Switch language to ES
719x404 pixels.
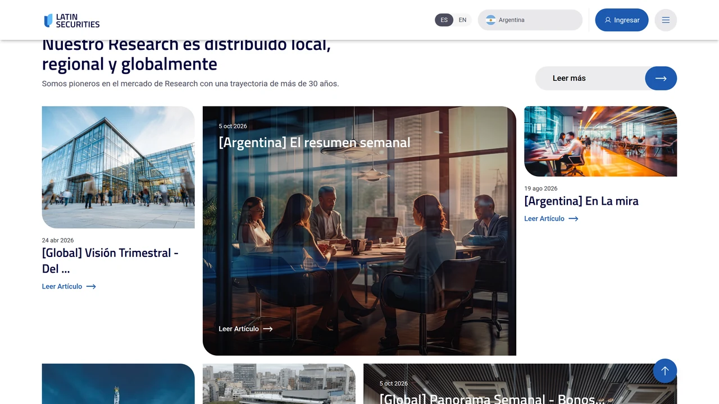coord(444,20)
